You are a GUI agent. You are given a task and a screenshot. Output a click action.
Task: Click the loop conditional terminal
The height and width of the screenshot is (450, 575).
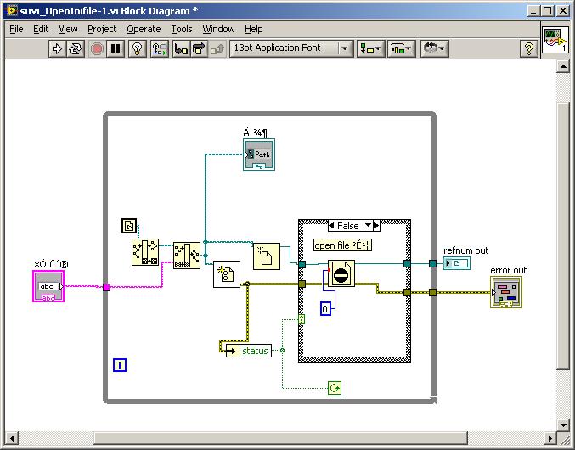click(335, 388)
